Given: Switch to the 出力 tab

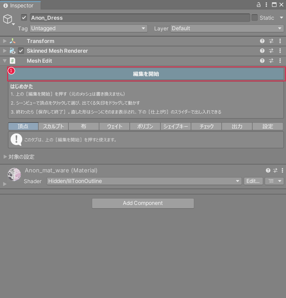Looking at the screenshot, I should click(x=237, y=126).
